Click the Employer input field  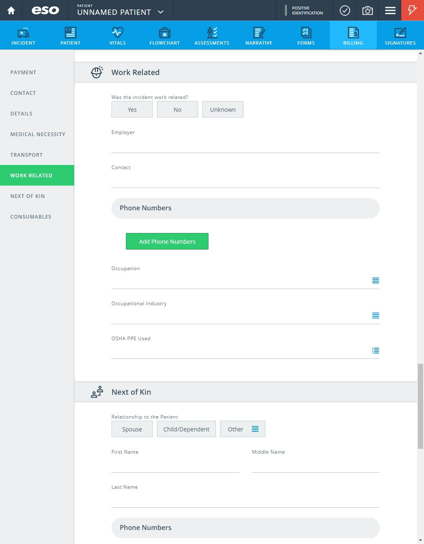coord(246,145)
